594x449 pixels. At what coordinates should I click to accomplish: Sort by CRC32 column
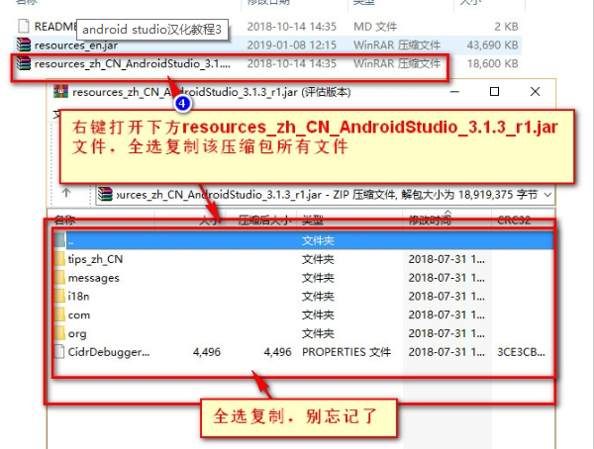514,220
